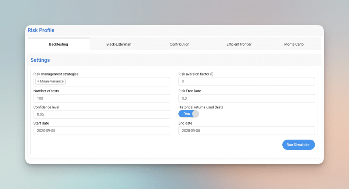Focus the Confidence level input
This screenshot has width=349, height=189.
[102, 115]
